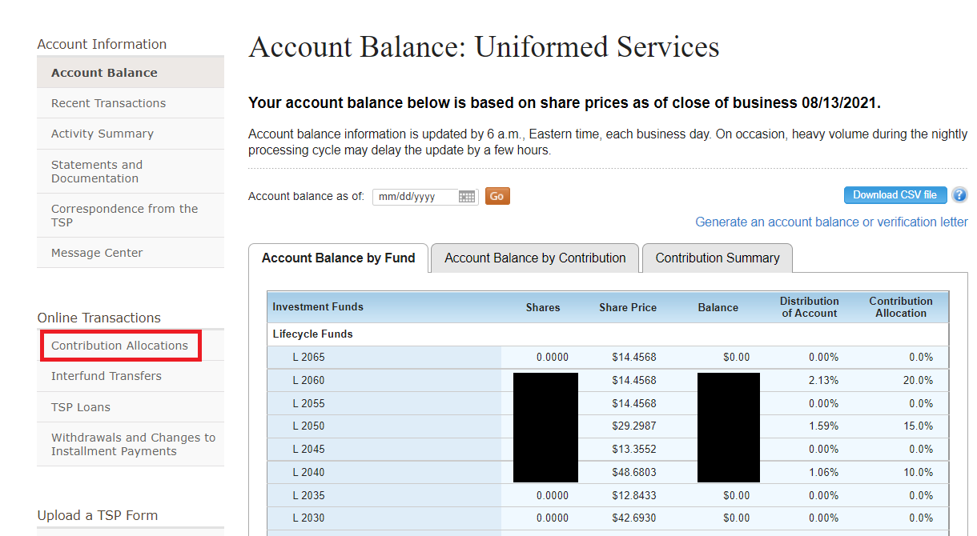Switch to the Account Balance by Contribution tab

(x=534, y=258)
